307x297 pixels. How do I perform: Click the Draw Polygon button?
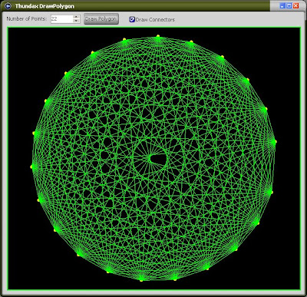point(101,19)
